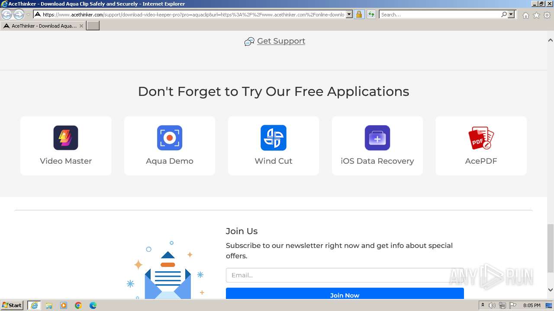Click the taskbar clock showing 8:05 PM

(531, 305)
